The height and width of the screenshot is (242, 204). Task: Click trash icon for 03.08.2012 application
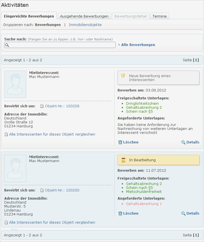pos(120,142)
